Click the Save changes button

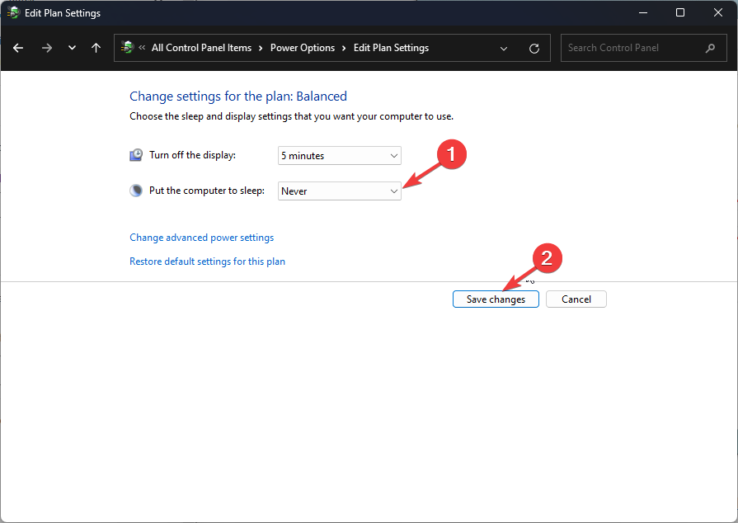[x=496, y=299]
